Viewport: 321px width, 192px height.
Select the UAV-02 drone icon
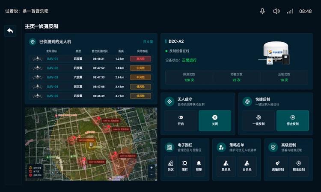click(x=38, y=68)
